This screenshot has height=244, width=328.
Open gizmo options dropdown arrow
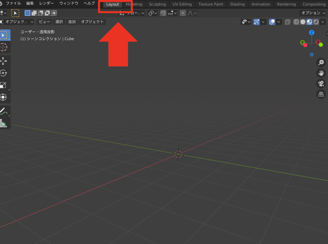coord(263,22)
